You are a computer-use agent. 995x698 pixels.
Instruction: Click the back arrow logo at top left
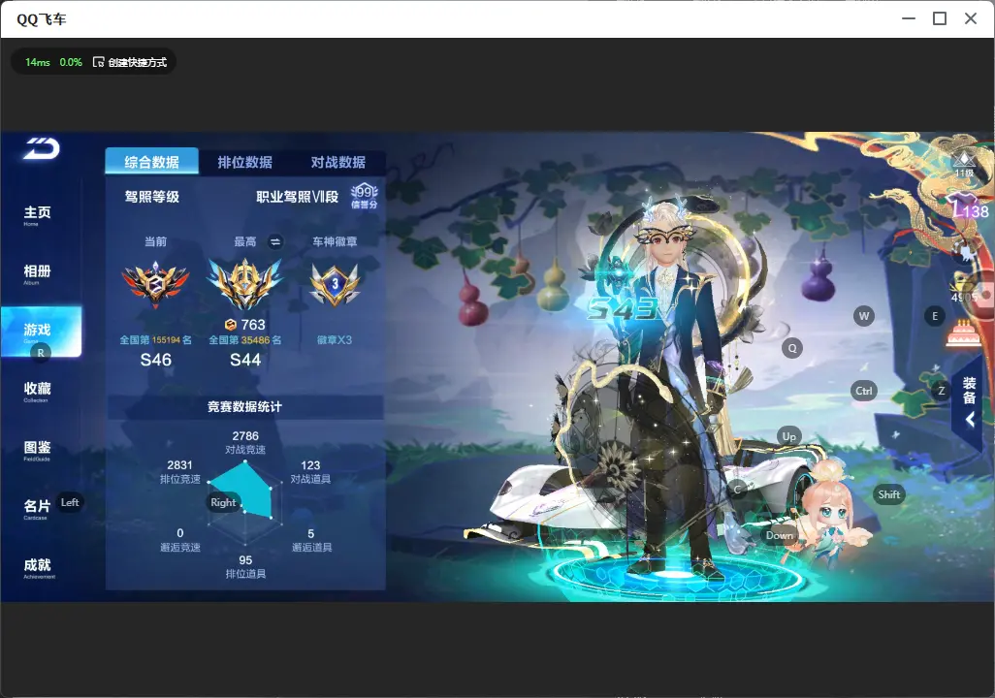click(42, 148)
